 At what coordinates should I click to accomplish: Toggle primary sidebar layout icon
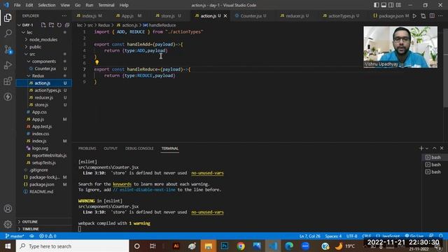377,5
